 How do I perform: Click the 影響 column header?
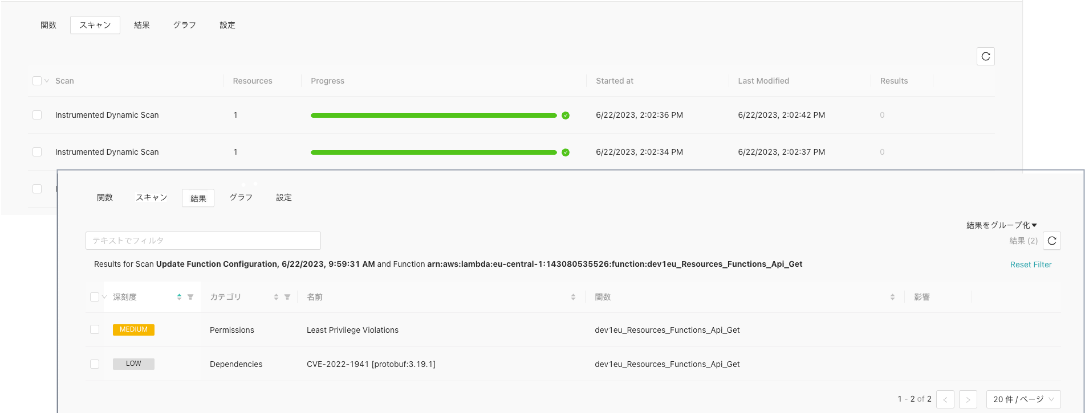pyautogui.click(x=922, y=297)
